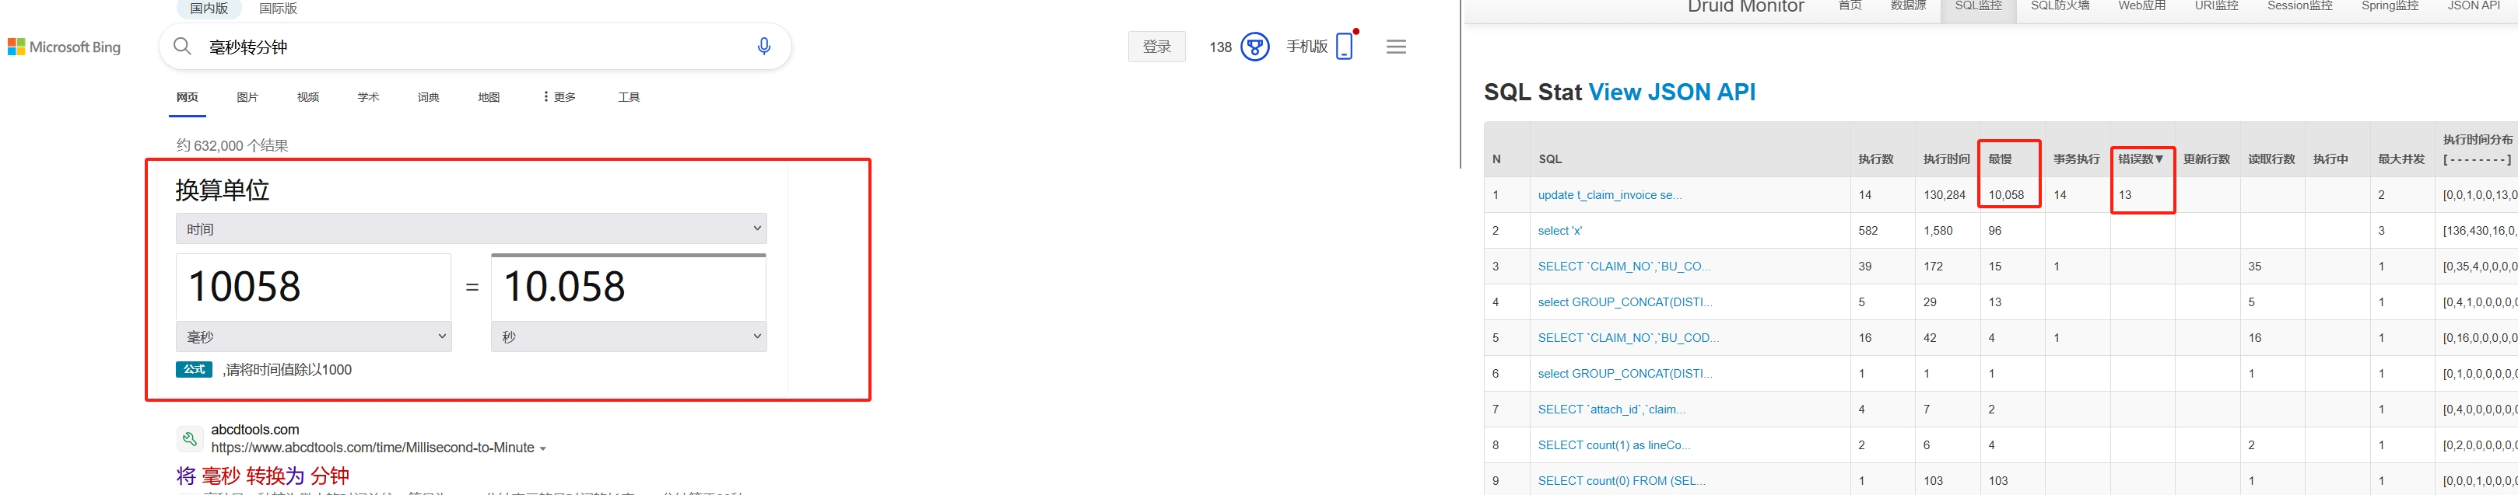
Task: Open the hamburger settings menu
Action: click(x=1396, y=47)
